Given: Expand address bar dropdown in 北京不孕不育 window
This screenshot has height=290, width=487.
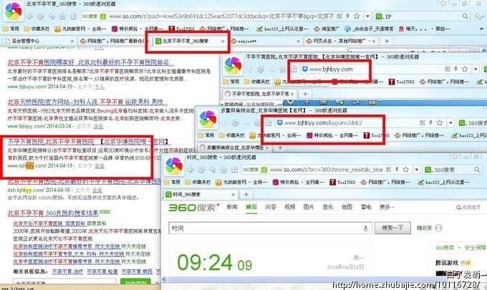Looking at the screenshot, I should (x=367, y=16).
